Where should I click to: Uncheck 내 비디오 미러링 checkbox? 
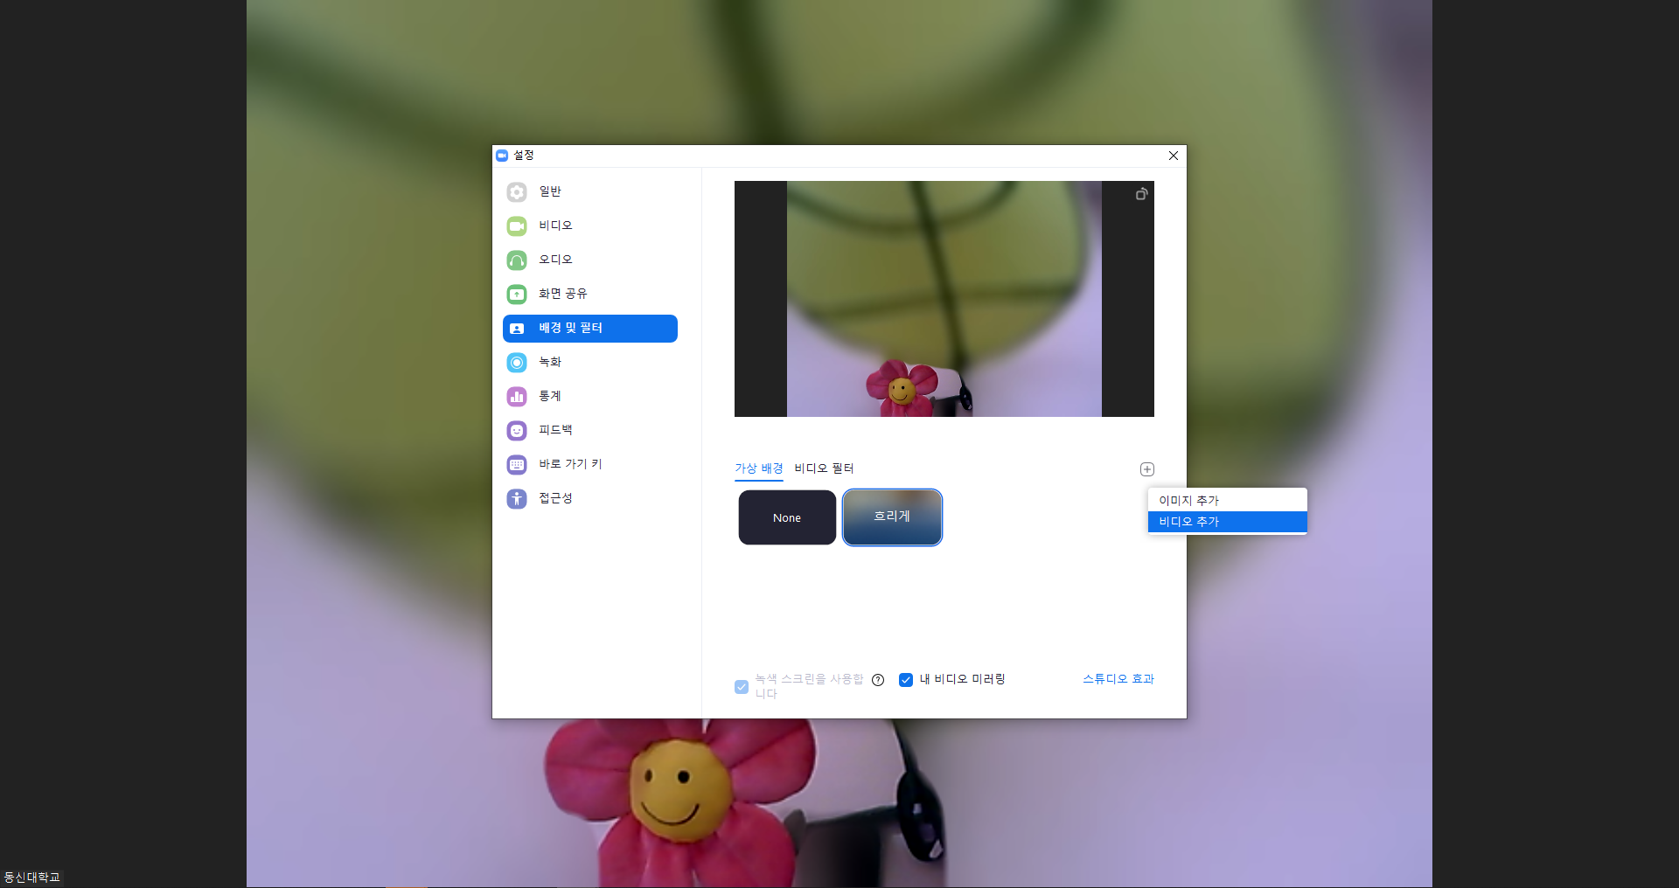[x=906, y=680]
